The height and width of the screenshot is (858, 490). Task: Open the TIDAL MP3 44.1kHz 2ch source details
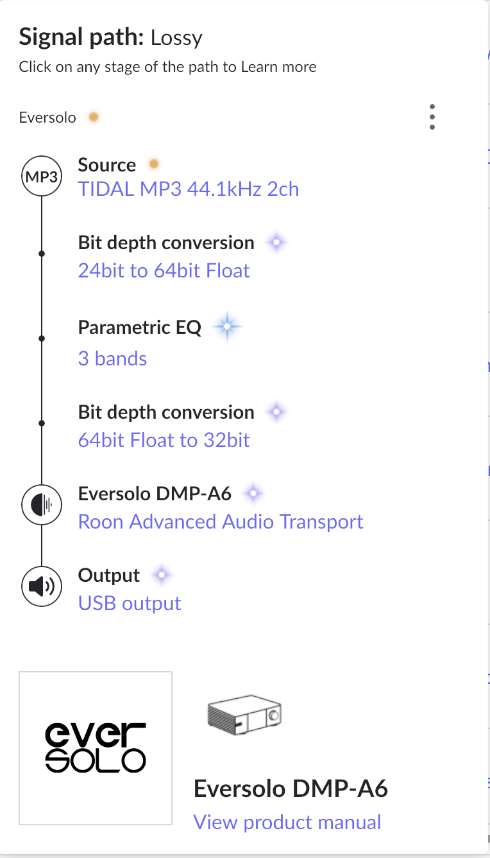tap(189, 189)
